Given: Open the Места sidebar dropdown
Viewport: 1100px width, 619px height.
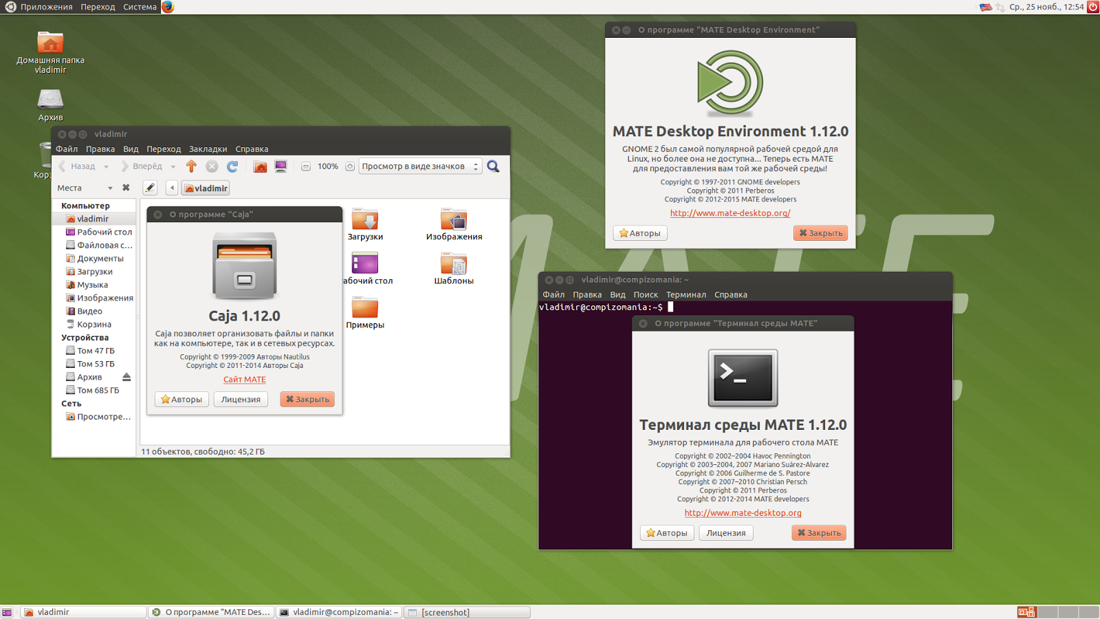Looking at the screenshot, I should click(x=85, y=187).
